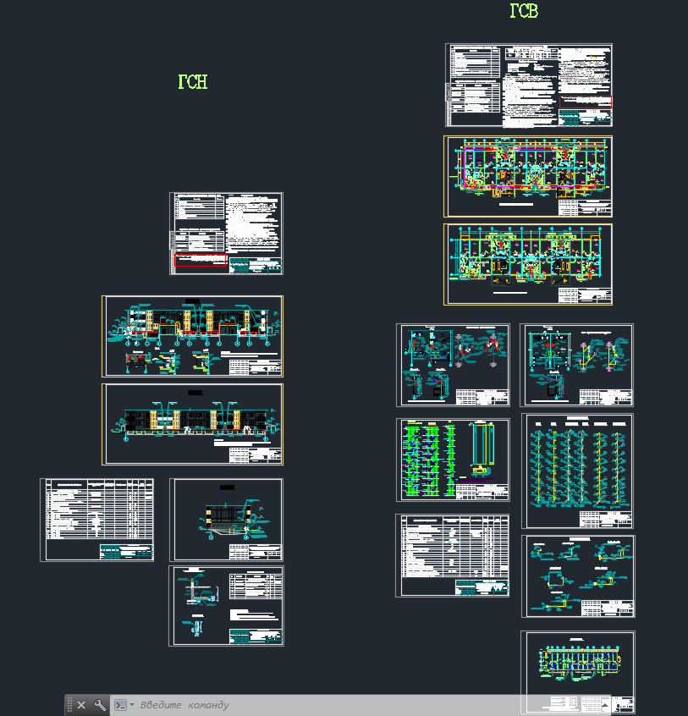Pick red-outlined note in ГСВ general data
The image size is (688, 716).
pos(586,102)
